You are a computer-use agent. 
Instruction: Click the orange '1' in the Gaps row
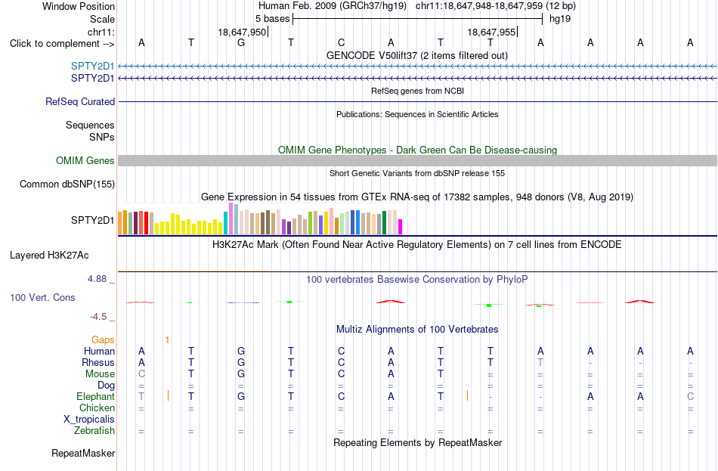point(167,340)
